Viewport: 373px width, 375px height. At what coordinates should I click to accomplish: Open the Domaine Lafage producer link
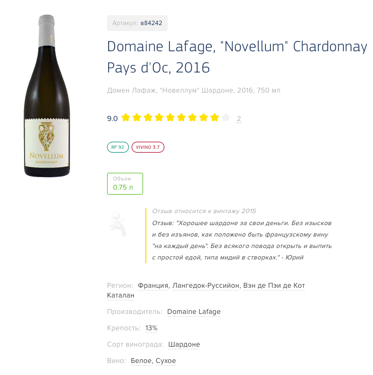click(x=194, y=312)
